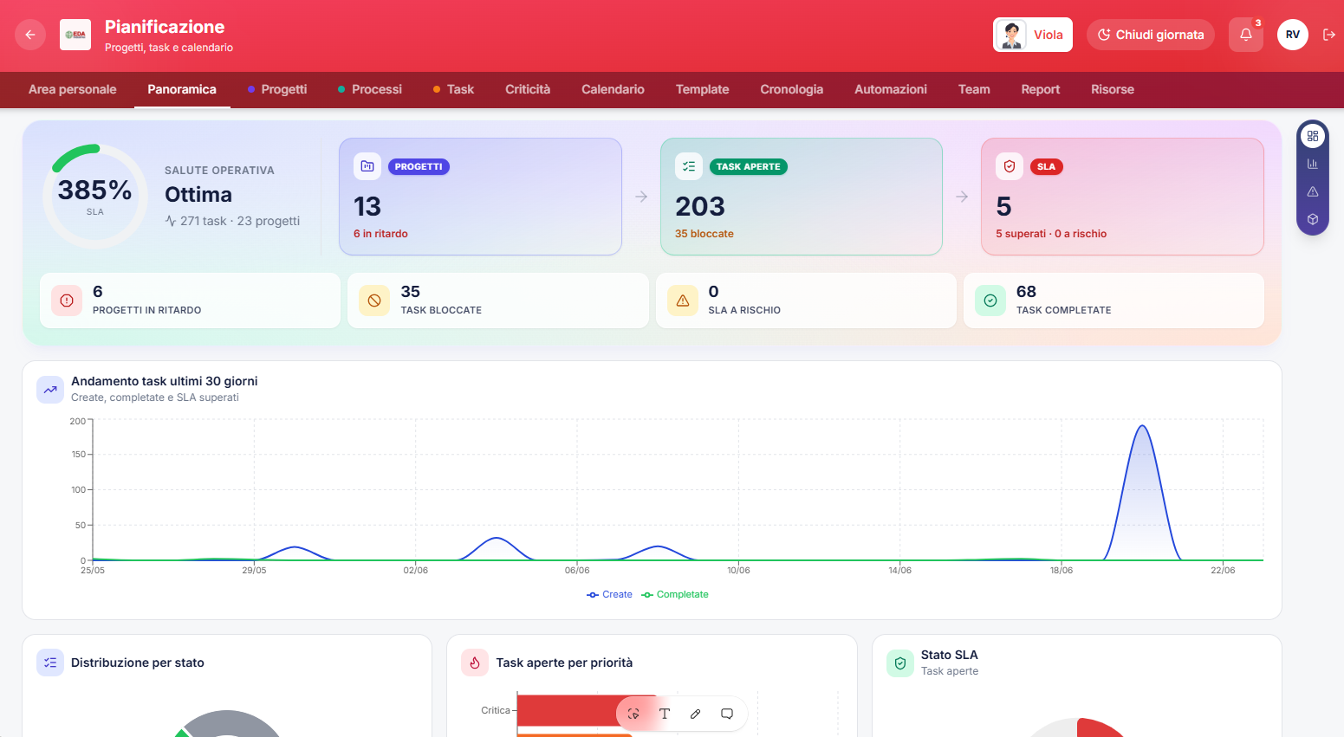The width and height of the screenshot is (1344, 737).
Task: Click the '6 in ritardo' text
Action: (380, 234)
